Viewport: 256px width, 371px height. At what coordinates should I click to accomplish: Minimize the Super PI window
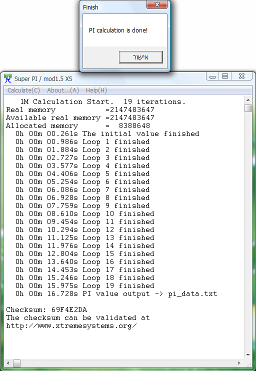point(212,76)
